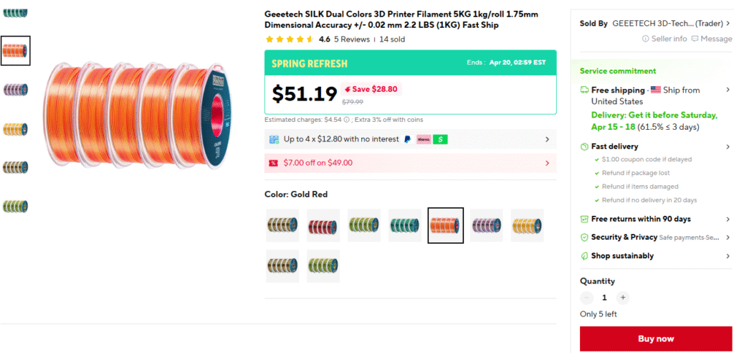Increase quantity with the plus button
This screenshot has width=734, height=353.
pyautogui.click(x=622, y=297)
